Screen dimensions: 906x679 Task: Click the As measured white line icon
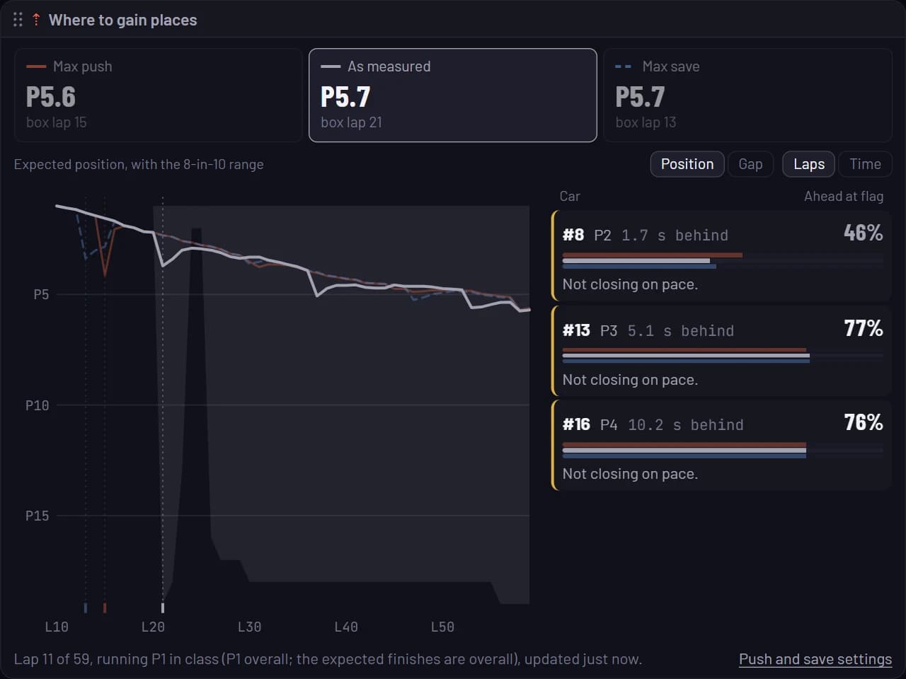click(331, 66)
